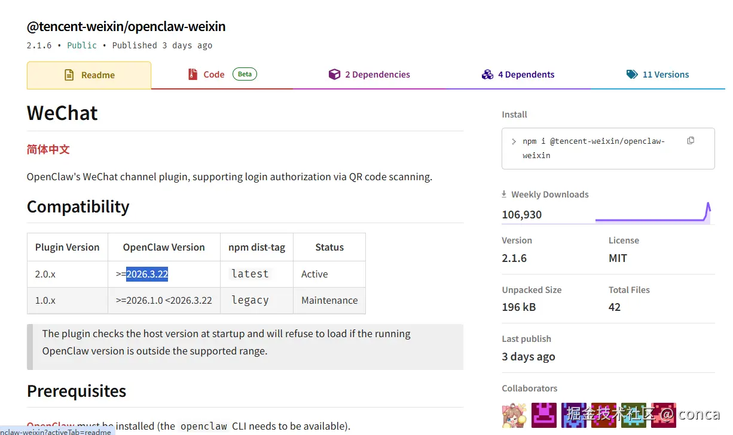The width and height of the screenshot is (733, 435).
Task: Click the Dependents cubes icon
Action: (x=487, y=75)
